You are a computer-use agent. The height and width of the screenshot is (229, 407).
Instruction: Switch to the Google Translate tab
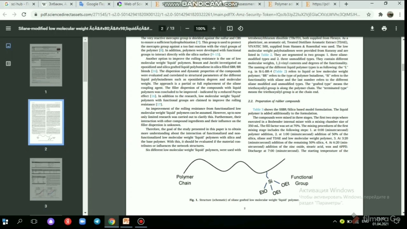tap(94, 4)
